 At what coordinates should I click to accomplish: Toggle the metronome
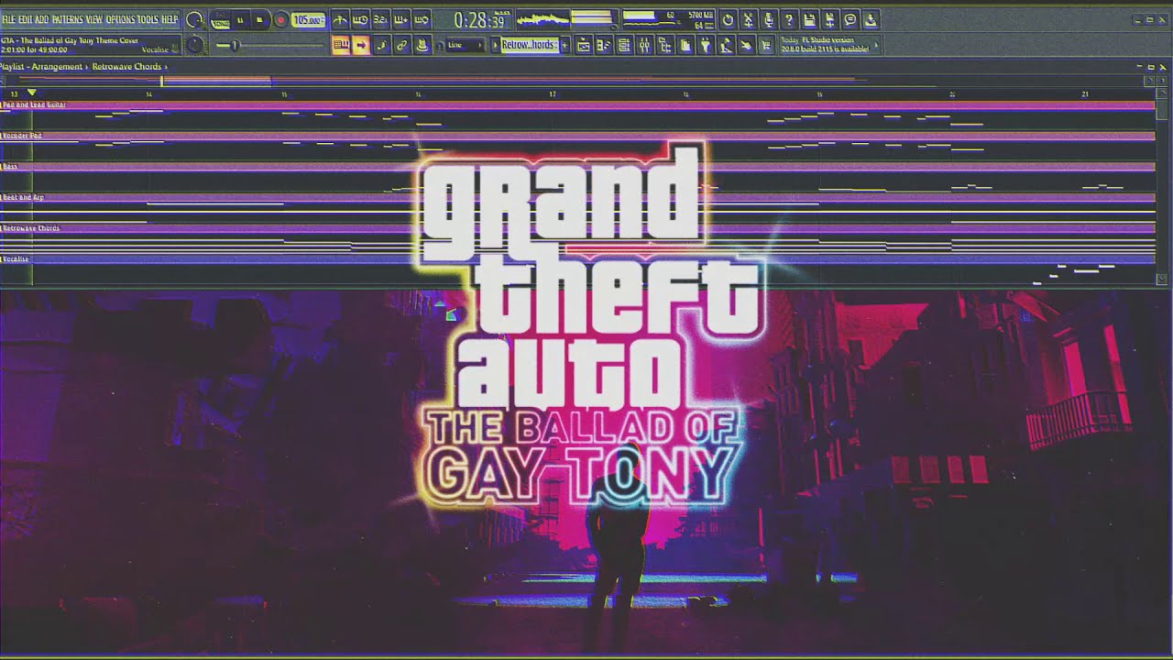click(340, 20)
